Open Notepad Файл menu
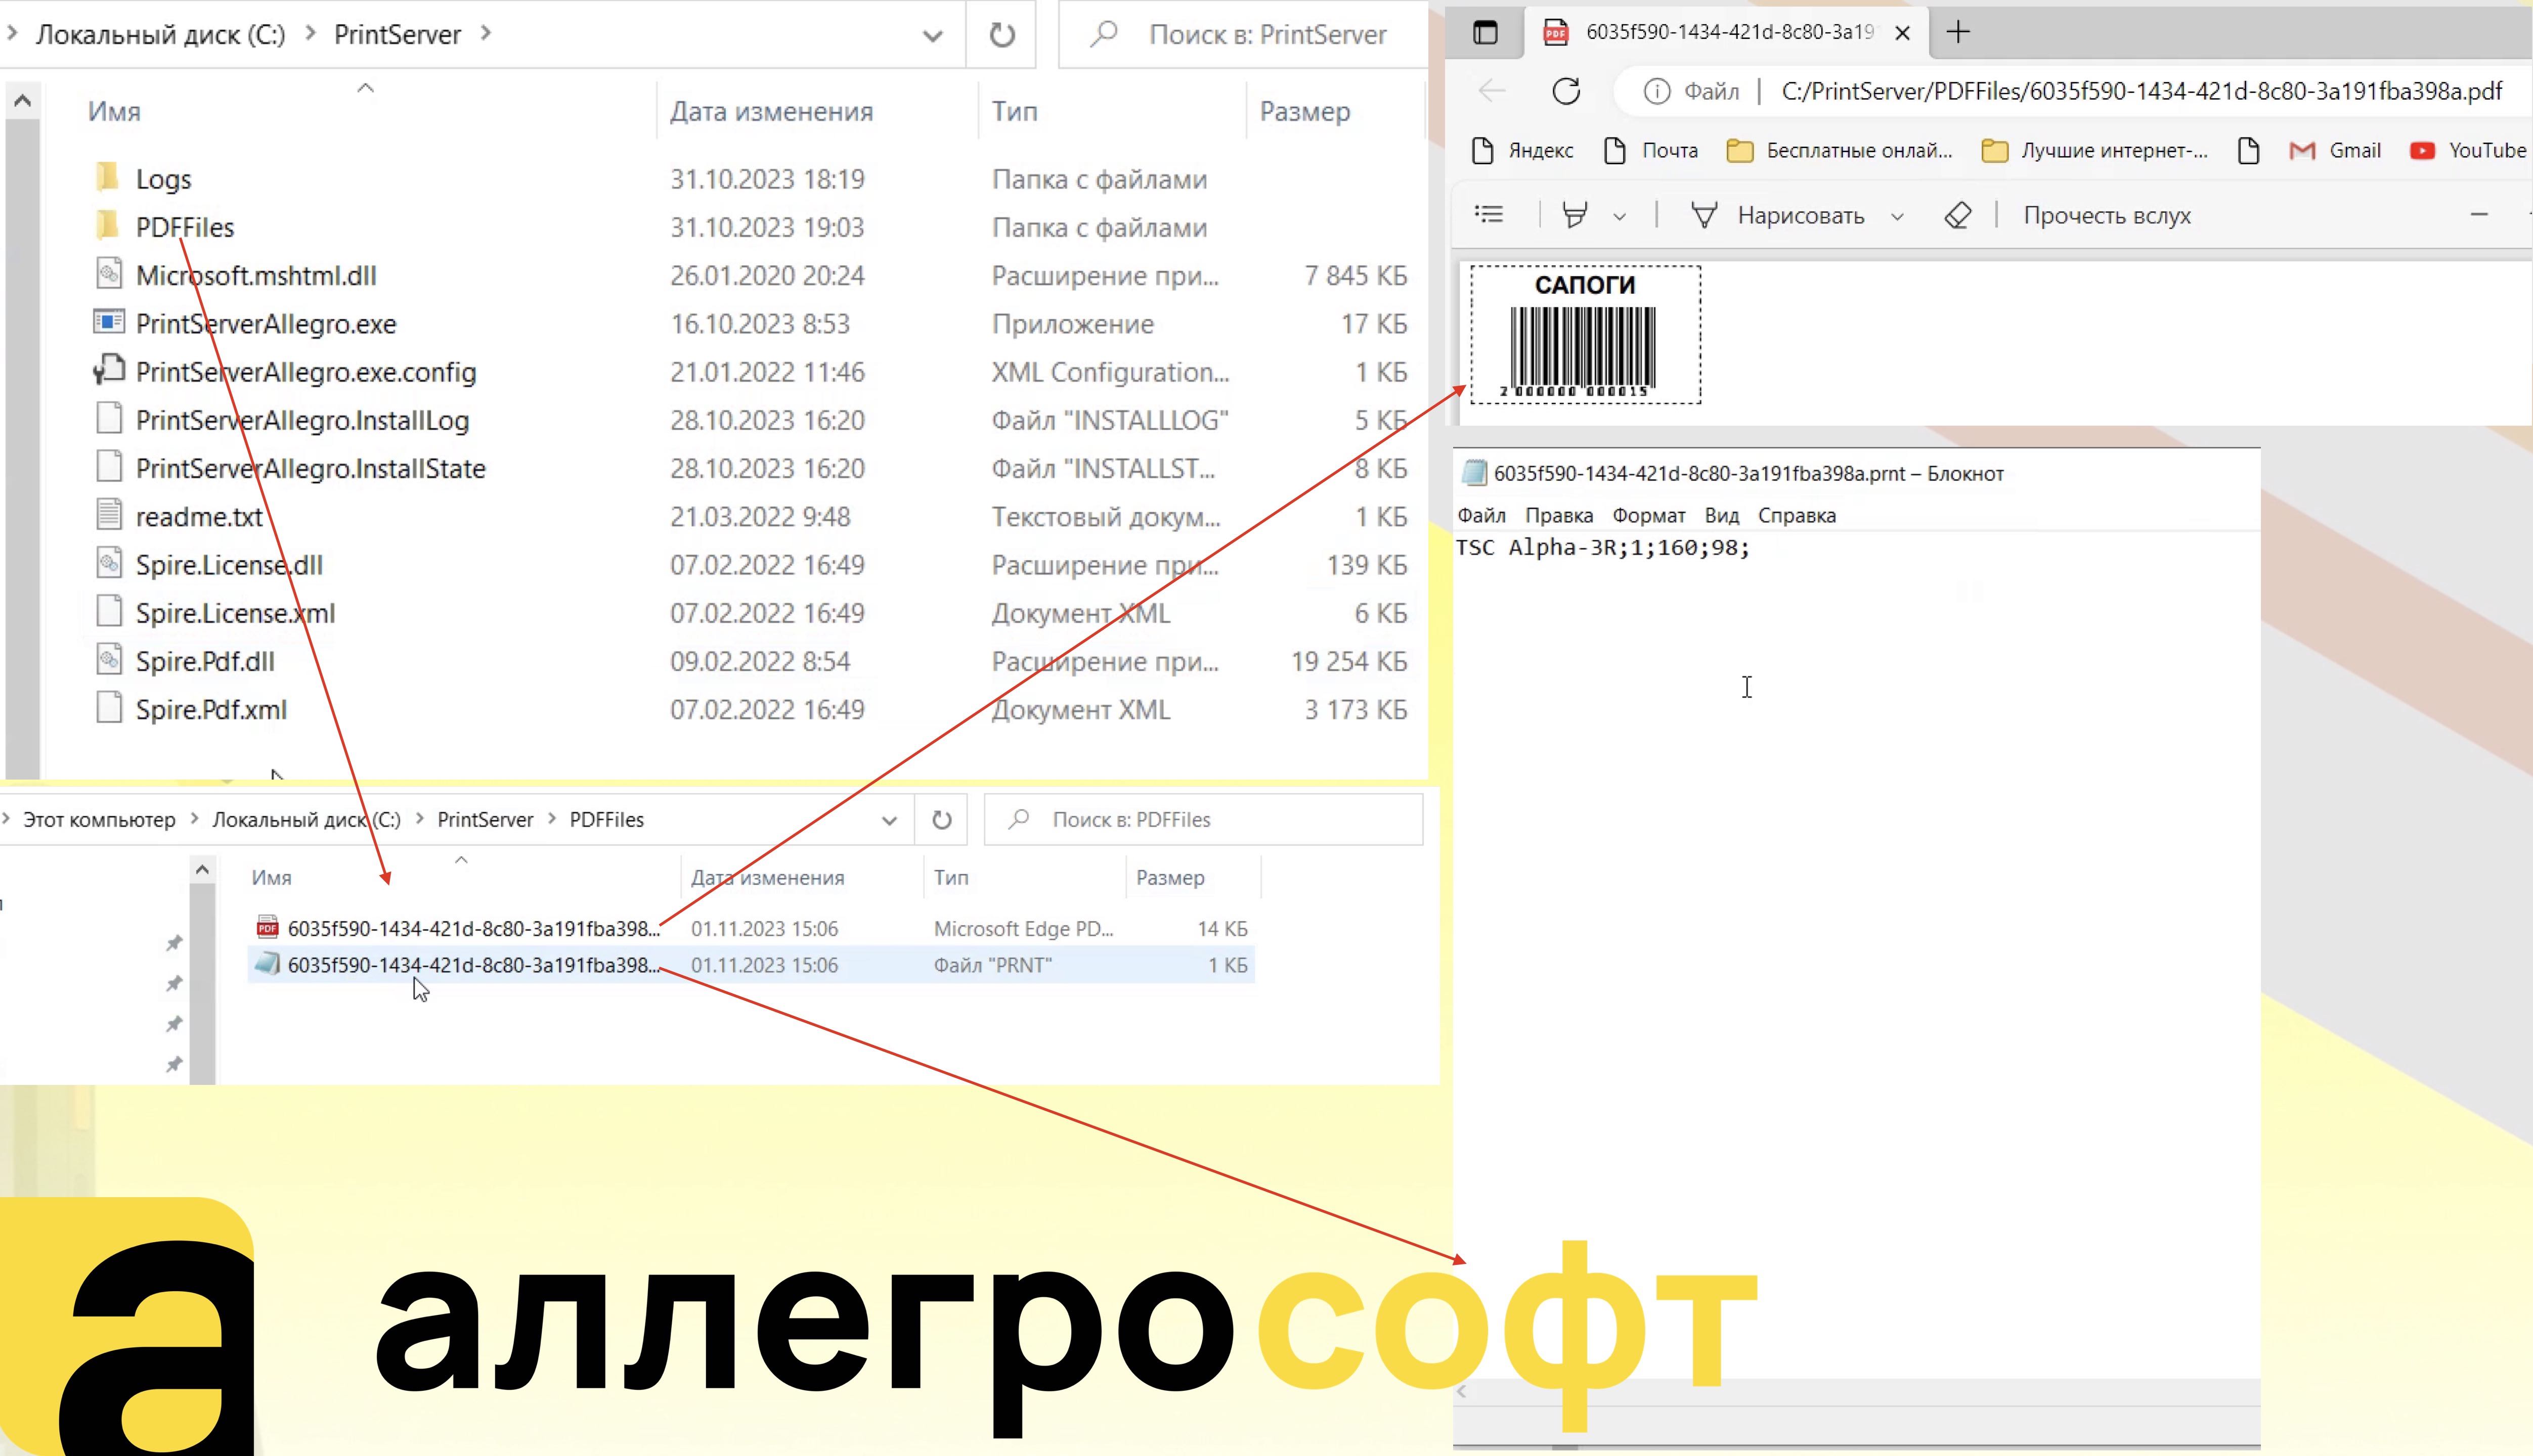 [x=1481, y=516]
